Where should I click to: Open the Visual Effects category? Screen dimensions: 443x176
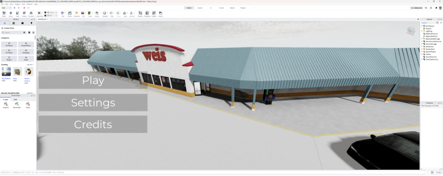(x=26, y=44)
